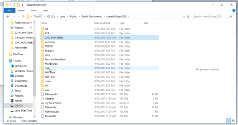This screenshot has height=125, width=238.
Task: Click the Properties quick access checkmark icon
Action: tap(14, 5)
